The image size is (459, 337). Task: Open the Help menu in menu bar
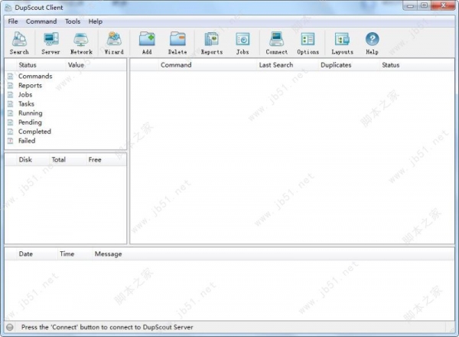[96, 21]
